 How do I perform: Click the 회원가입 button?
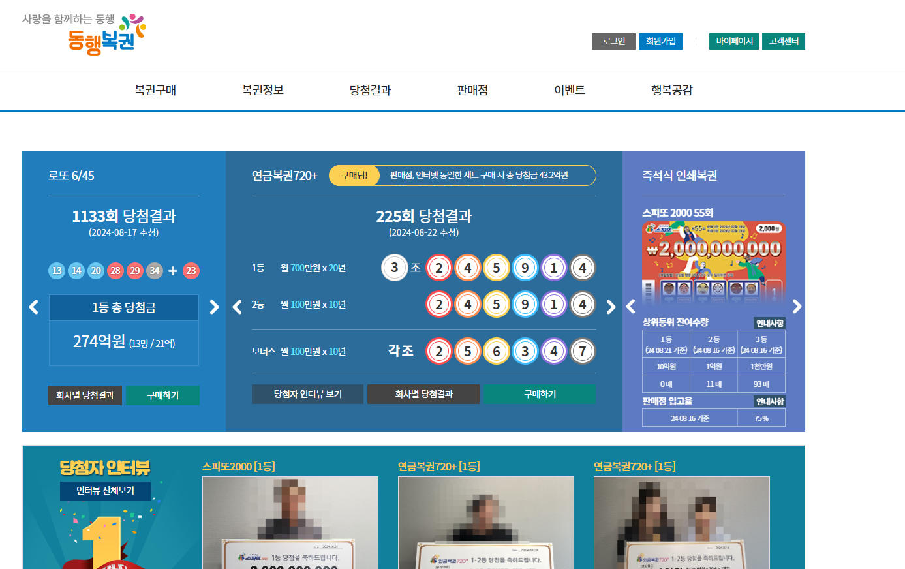click(661, 41)
